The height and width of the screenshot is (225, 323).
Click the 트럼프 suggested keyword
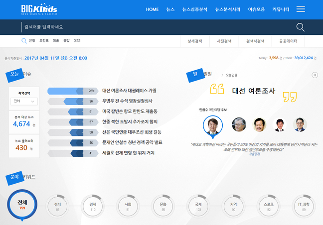44,40
